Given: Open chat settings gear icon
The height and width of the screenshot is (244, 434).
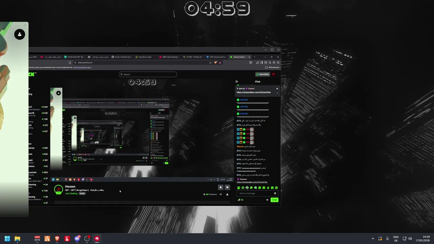Looking at the screenshot, I should (267, 200).
